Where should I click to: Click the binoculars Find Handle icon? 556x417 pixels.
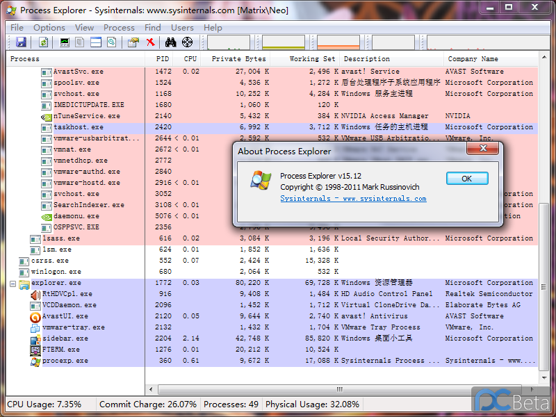[170, 42]
